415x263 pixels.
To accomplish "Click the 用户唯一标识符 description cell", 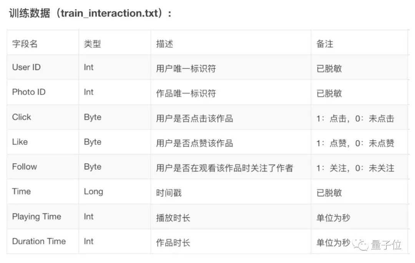I will tap(186, 69).
